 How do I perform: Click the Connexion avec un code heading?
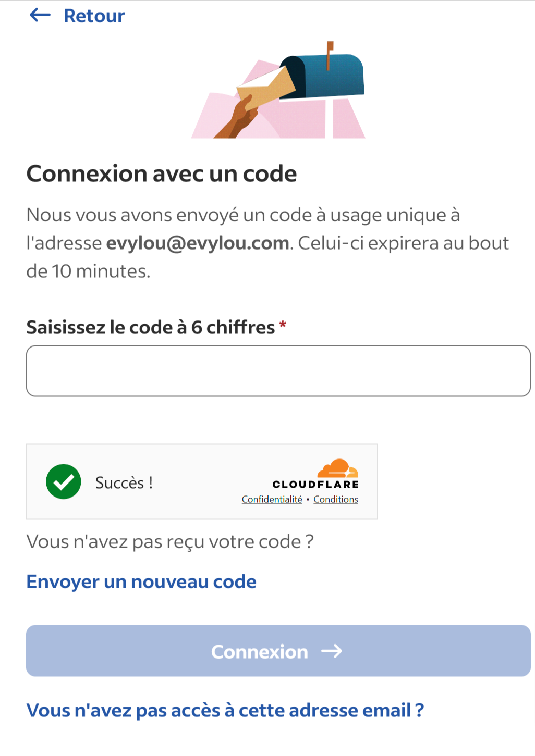pyautogui.click(x=162, y=173)
